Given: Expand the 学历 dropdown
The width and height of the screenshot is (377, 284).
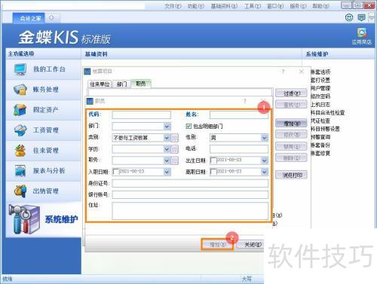Looking at the screenshot, I should click(167, 149).
